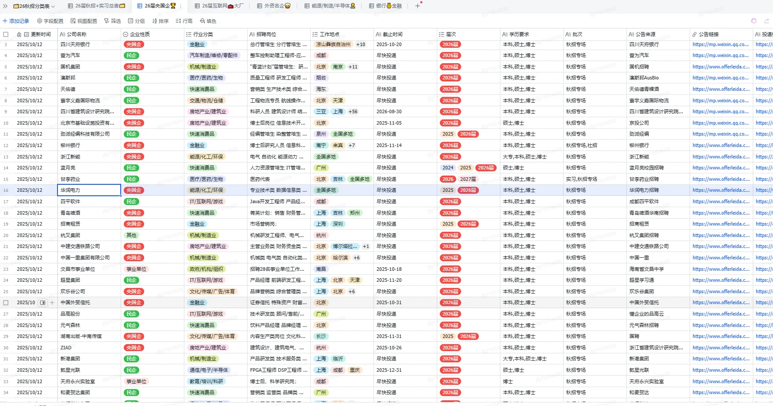Click the 教育/培训/科研 industry tag
The height and width of the screenshot is (406, 773).
[x=206, y=381]
